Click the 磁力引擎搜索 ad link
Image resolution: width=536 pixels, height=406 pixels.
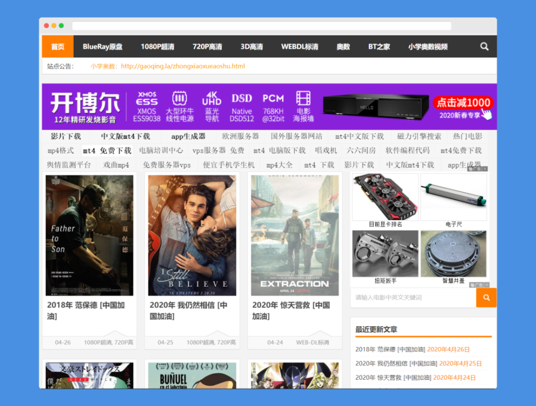(x=419, y=136)
